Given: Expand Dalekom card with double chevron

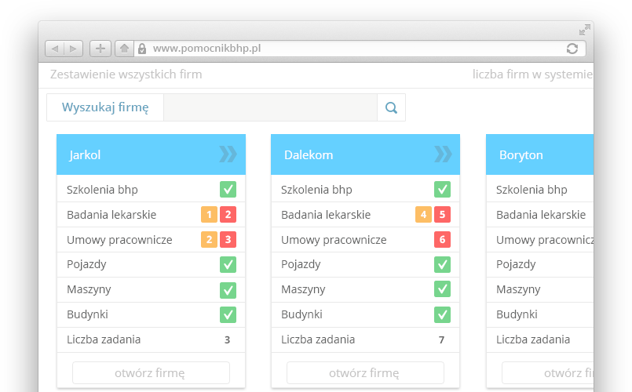Looking at the screenshot, I should pos(443,154).
